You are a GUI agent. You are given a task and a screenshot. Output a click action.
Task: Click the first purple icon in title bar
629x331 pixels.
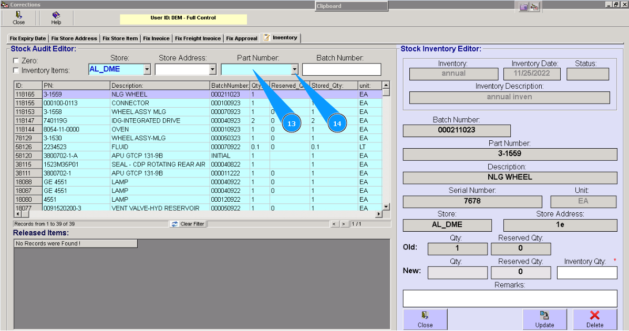524,7
